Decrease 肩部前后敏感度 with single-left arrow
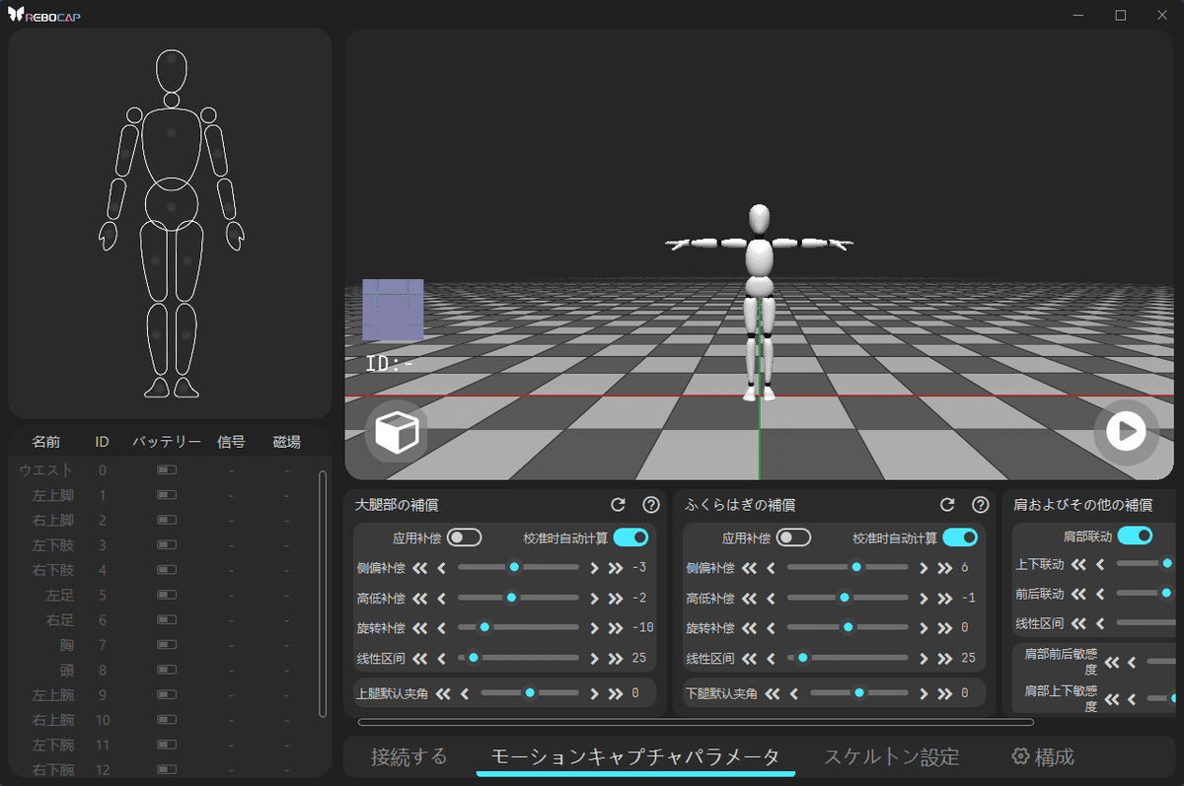This screenshot has width=1184, height=786. coord(1132,662)
